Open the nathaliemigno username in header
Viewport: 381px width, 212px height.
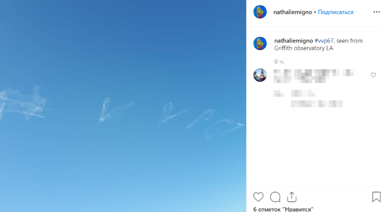click(292, 12)
